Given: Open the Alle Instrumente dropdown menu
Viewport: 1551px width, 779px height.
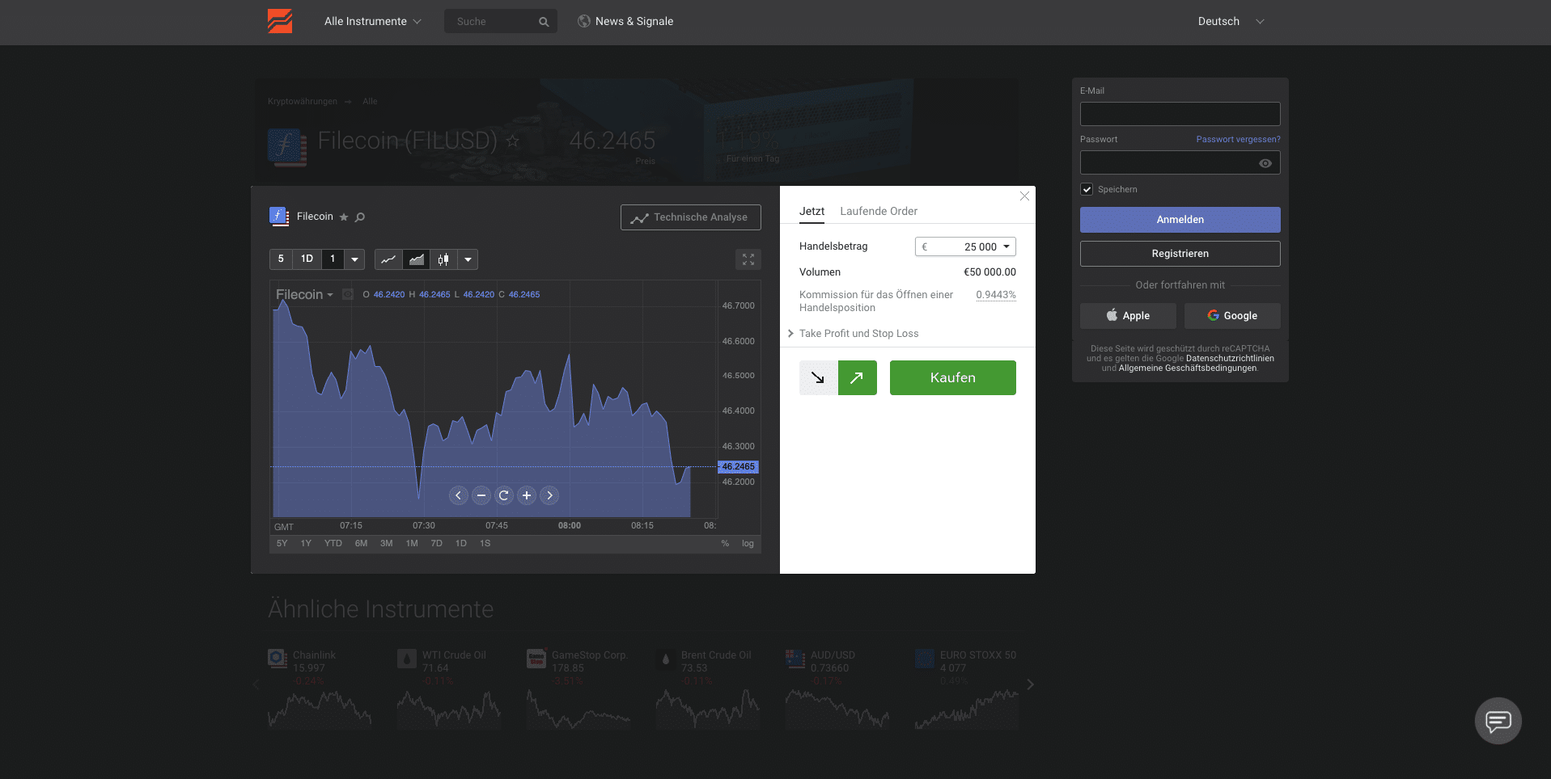Looking at the screenshot, I should point(373,22).
